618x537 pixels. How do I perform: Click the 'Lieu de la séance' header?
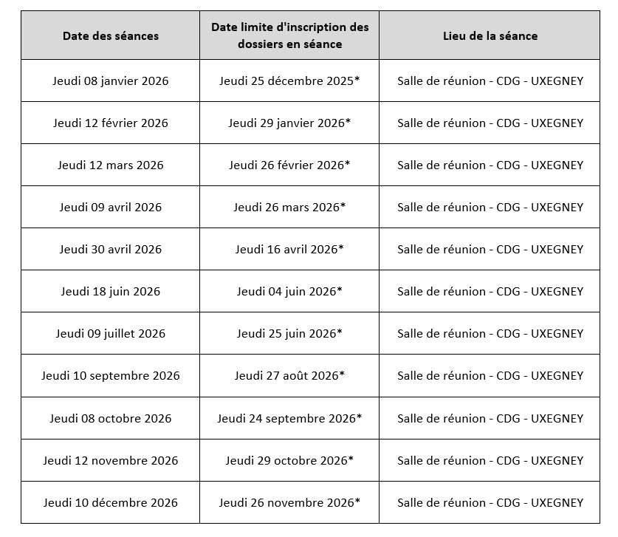coord(490,35)
